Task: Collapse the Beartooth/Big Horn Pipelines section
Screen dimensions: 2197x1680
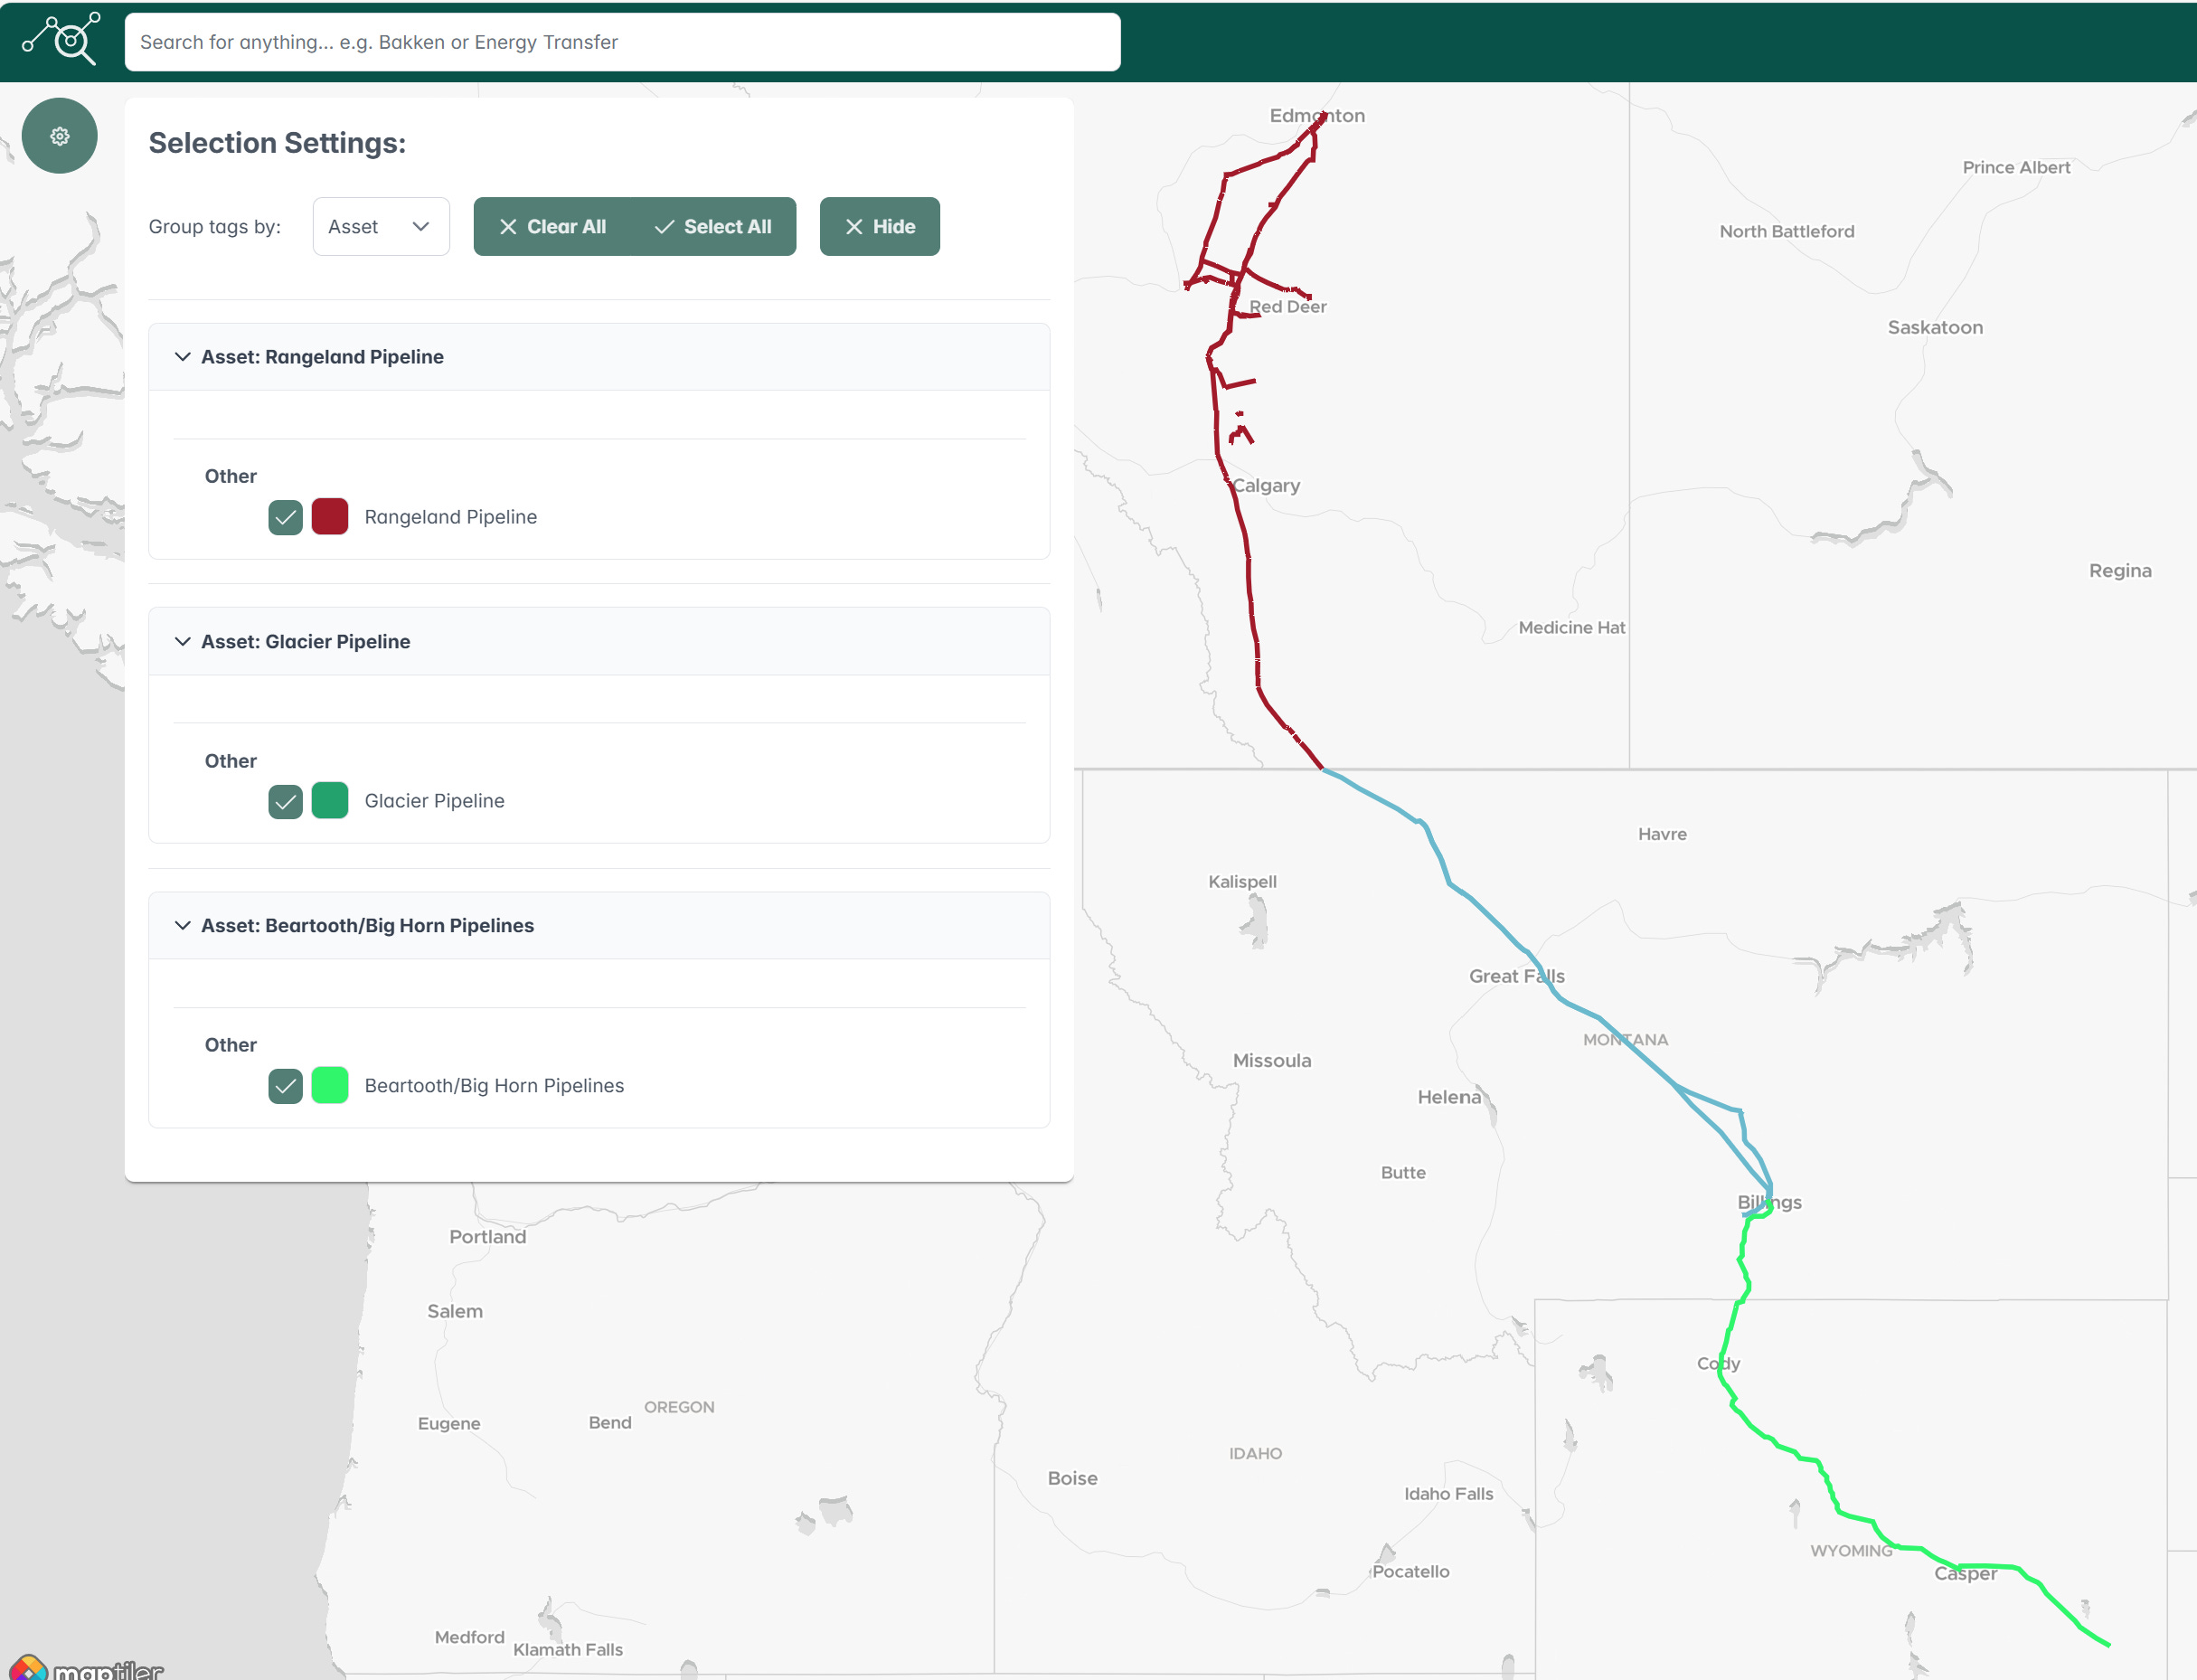Action: tap(182, 926)
